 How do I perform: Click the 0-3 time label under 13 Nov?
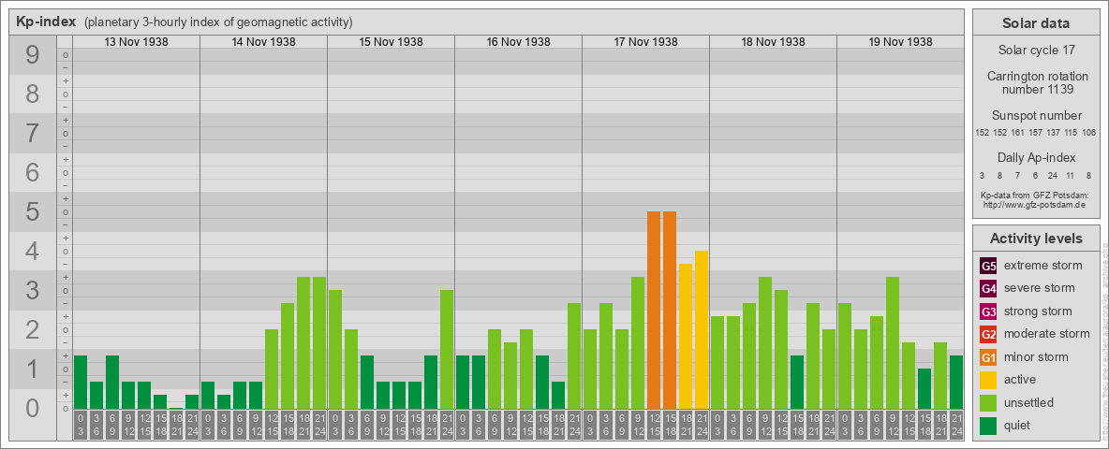pos(81,426)
